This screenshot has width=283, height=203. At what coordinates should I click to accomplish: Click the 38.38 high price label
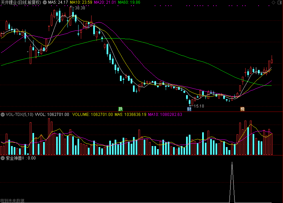pyautogui.click(x=80, y=8)
